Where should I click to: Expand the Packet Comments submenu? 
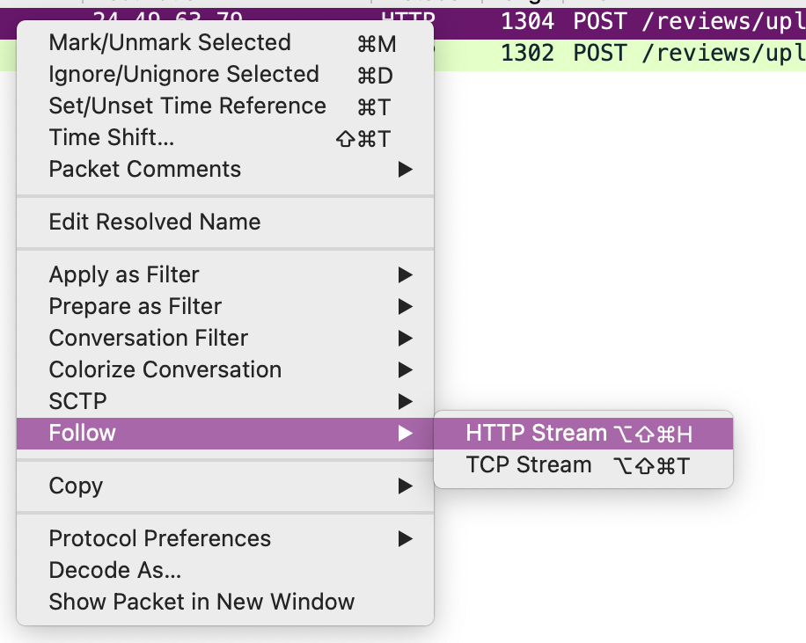145,170
